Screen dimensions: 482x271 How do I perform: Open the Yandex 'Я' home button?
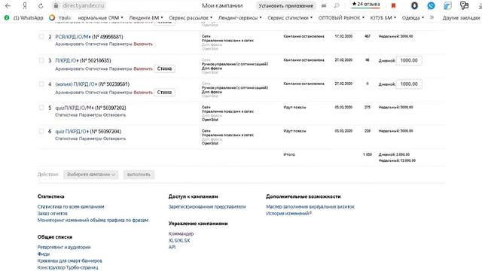coord(25,5)
